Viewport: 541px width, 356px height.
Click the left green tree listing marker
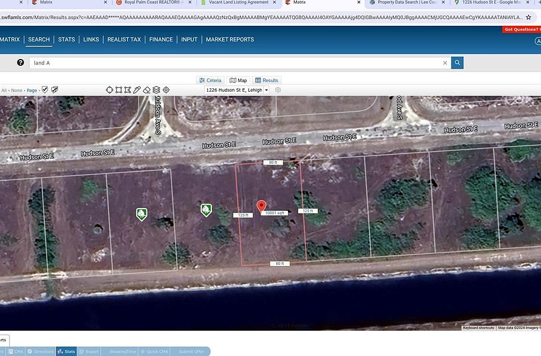point(141,214)
